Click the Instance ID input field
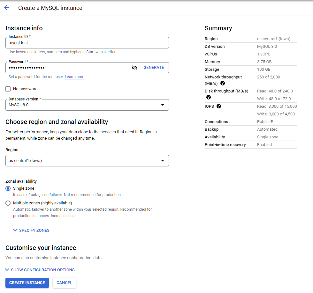 pos(87,43)
